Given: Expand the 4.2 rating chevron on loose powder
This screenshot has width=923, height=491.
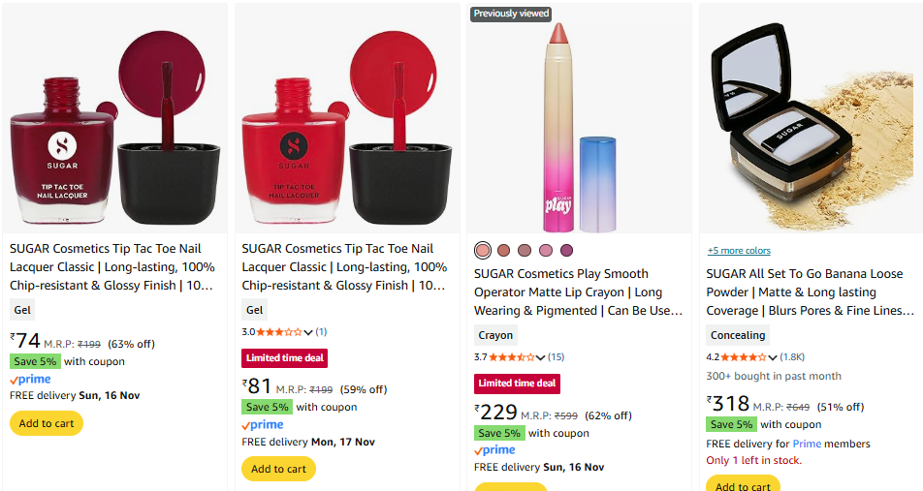Looking at the screenshot, I should (x=774, y=357).
